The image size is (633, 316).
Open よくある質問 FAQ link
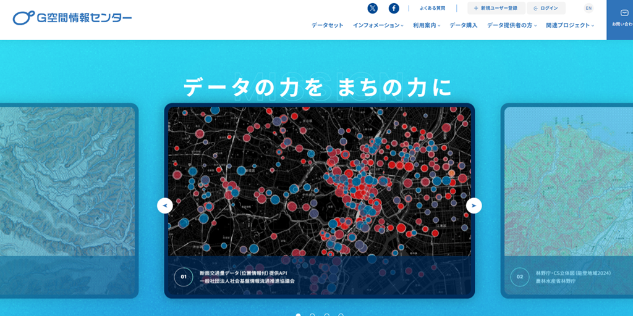[x=432, y=8]
